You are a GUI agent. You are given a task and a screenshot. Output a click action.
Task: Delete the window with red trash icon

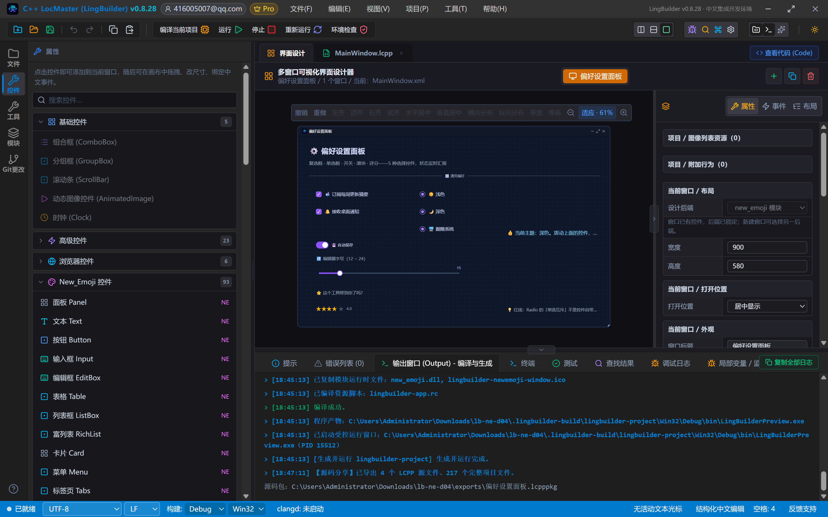point(810,76)
